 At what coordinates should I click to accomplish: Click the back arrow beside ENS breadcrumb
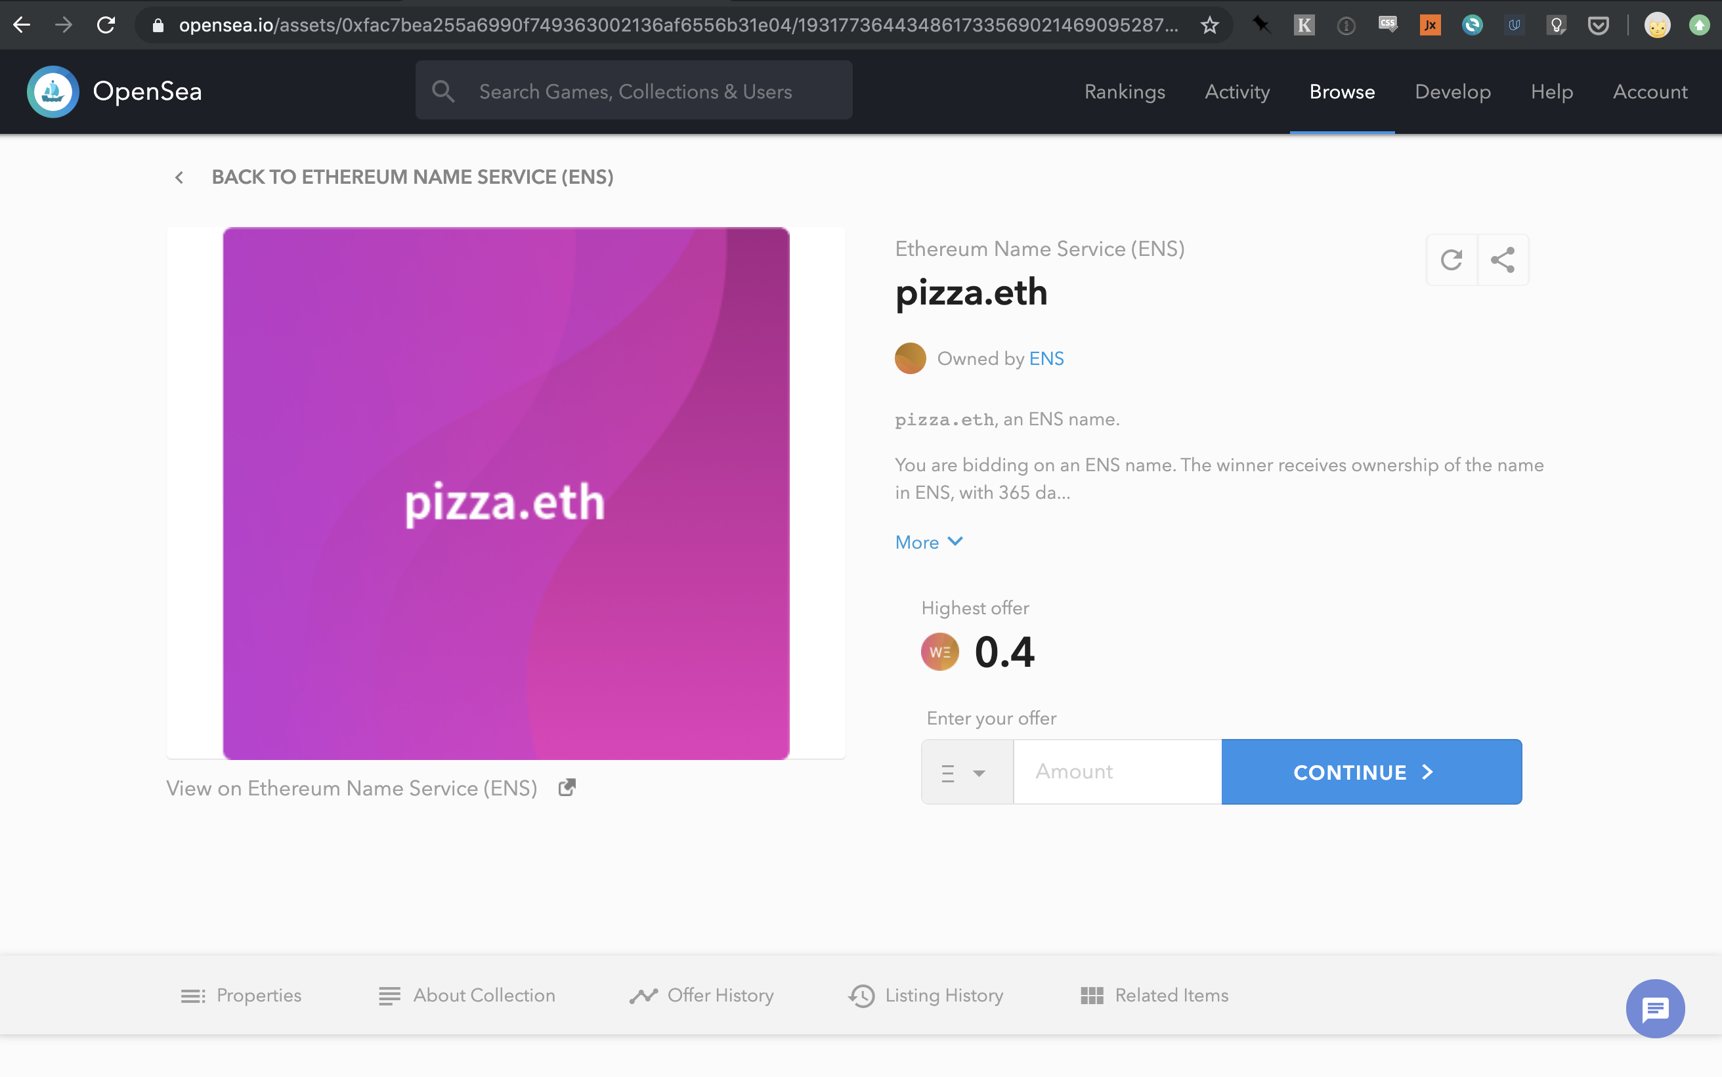click(179, 177)
